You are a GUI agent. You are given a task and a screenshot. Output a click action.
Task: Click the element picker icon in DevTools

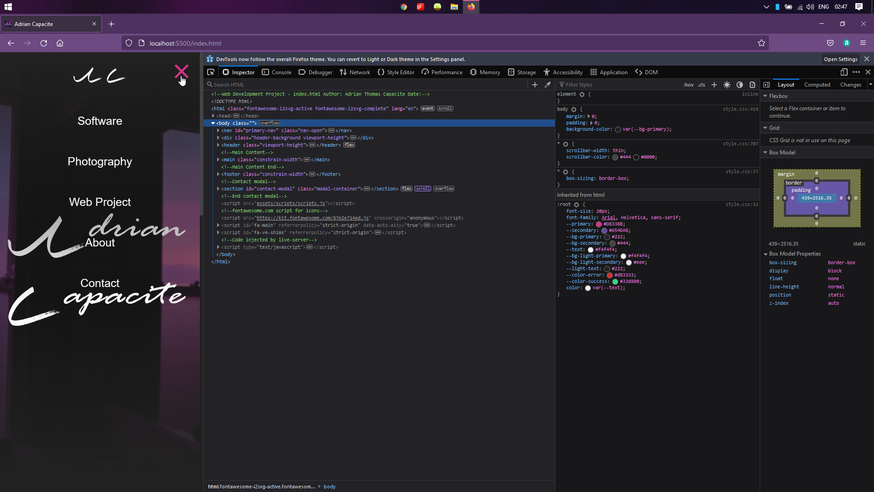pyautogui.click(x=211, y=72)
